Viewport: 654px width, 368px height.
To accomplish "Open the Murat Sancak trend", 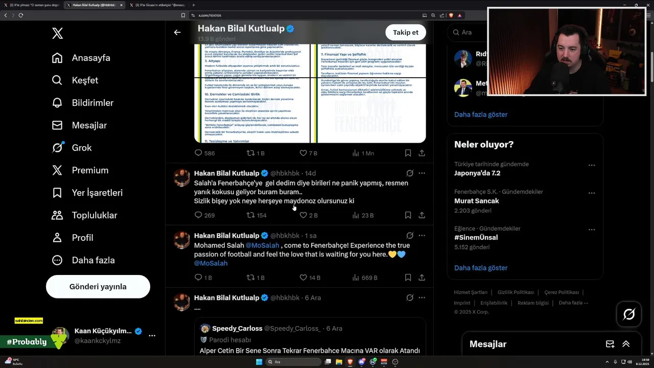I will pos(476,201).
